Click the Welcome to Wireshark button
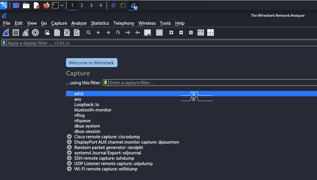This screenshot has width=317, height=180. [x=92, y=63]
